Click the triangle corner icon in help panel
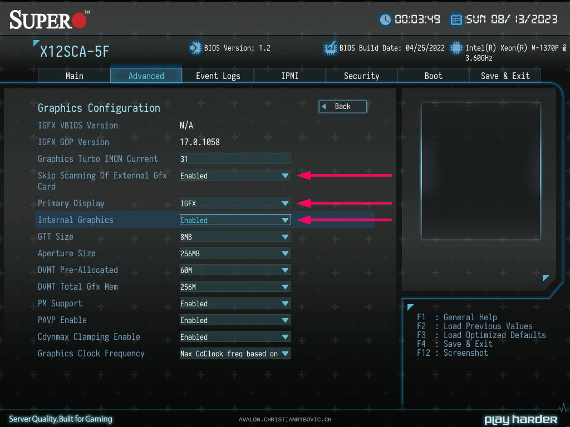The image size is (570, 427). [x=410, y=307]
